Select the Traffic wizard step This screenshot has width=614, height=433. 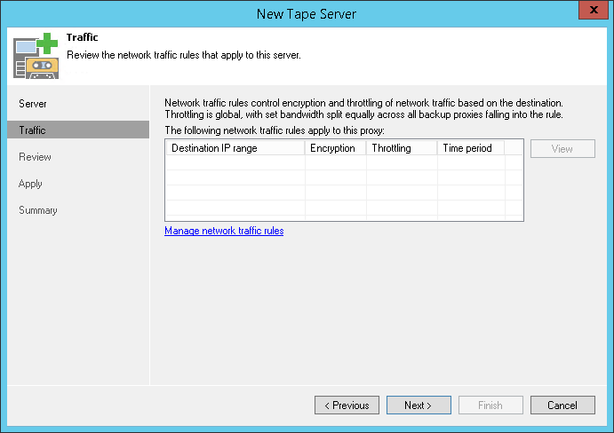(33, 130)
